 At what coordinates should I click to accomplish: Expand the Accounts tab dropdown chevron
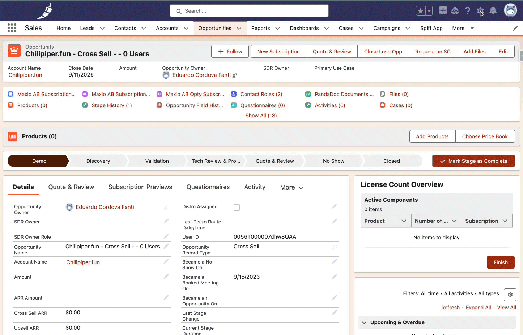[186, 28]
